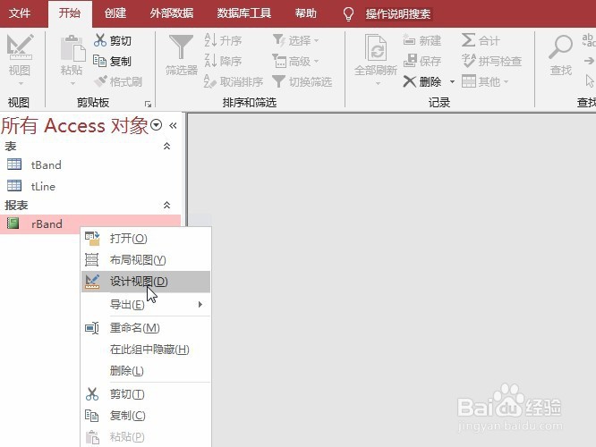This screenshot has height=447, width=596.
Task: Click the 操作说明搜索 search box
Action: pyautogui.click(x=398, y=14)
